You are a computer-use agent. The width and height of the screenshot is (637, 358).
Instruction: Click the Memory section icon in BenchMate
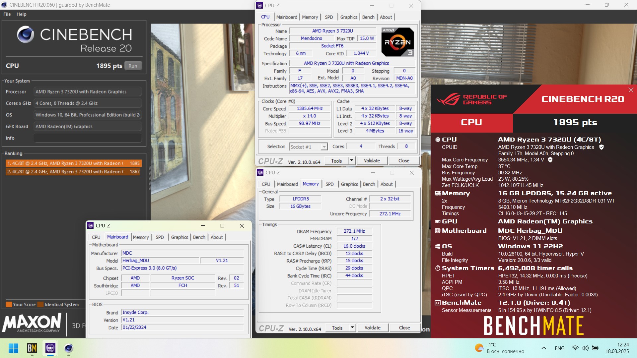(438, 193)
